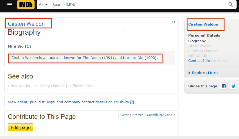Click the magnifying glass search icon

(x=231, y=5)
